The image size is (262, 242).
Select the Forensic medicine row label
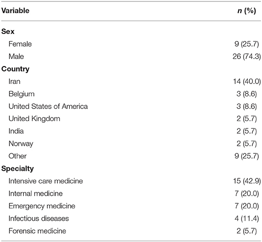(x=38, y=231)
